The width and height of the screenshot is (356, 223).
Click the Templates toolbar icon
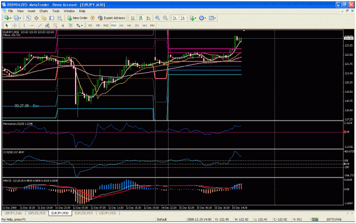(211, 18)
